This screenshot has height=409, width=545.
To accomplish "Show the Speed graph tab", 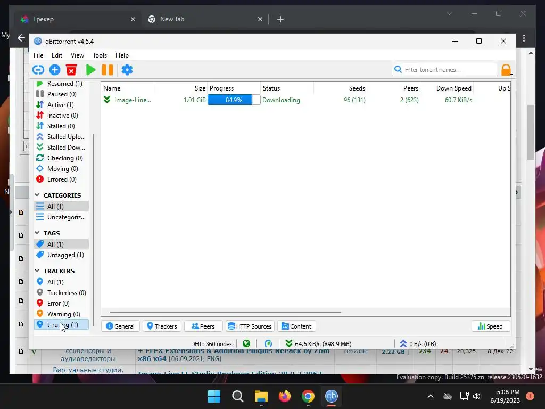I will tap(490, 326).
